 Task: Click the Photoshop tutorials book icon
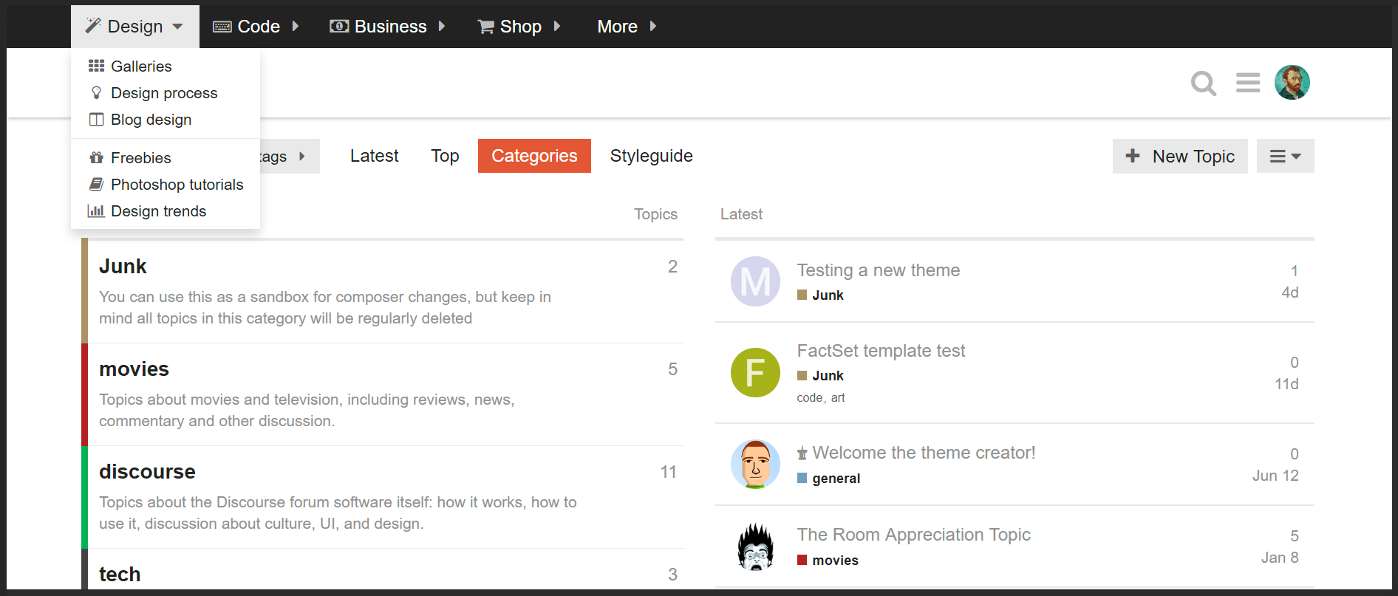[x=96, y=185]
